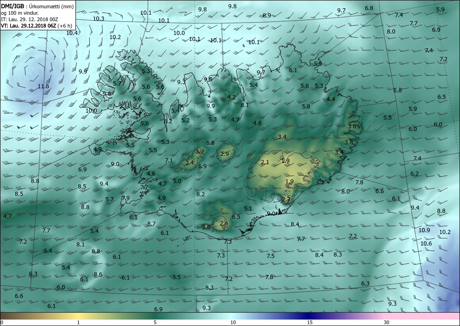Click the 9.5 value on the north coast
460x326 pixels.
(208, 79)
